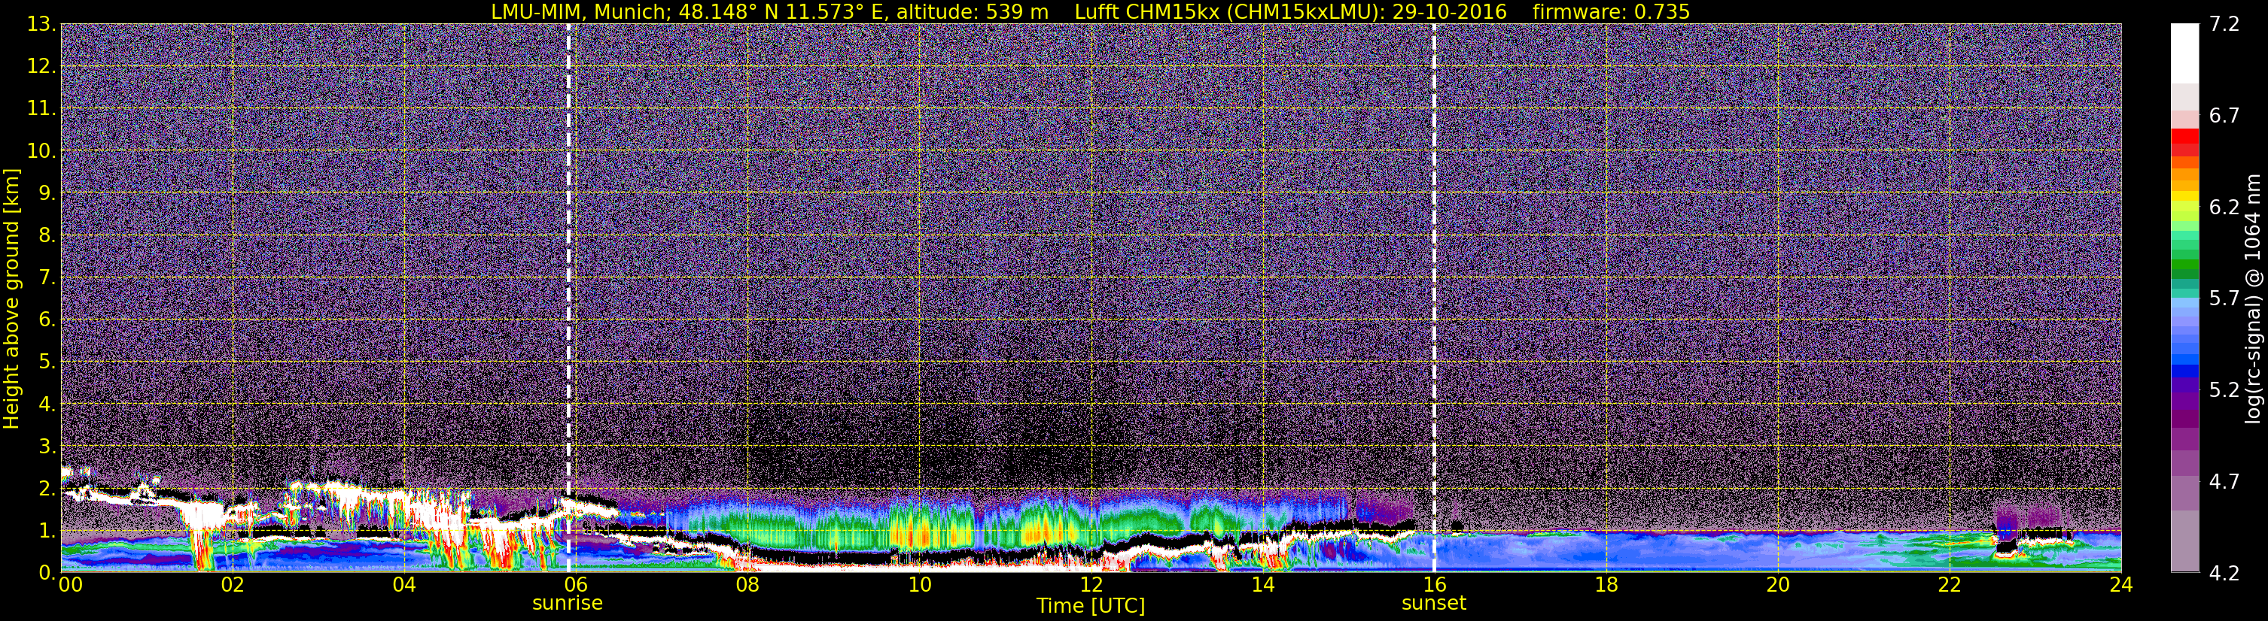Click the white dashed sunrise line
Image resolution: width=2268 pixels, height=621 pixels.
click(x=569, y=298)
